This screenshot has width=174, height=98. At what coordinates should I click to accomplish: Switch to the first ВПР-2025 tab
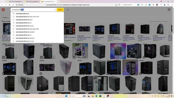click(15, 2)
